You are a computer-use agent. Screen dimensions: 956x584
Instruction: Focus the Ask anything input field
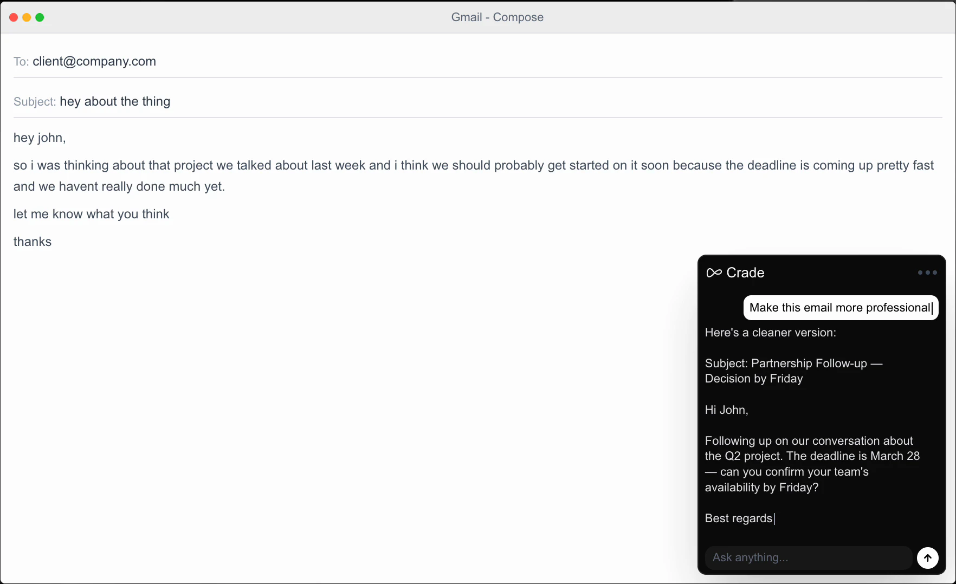pyautogui.click(x=808, y=557)
